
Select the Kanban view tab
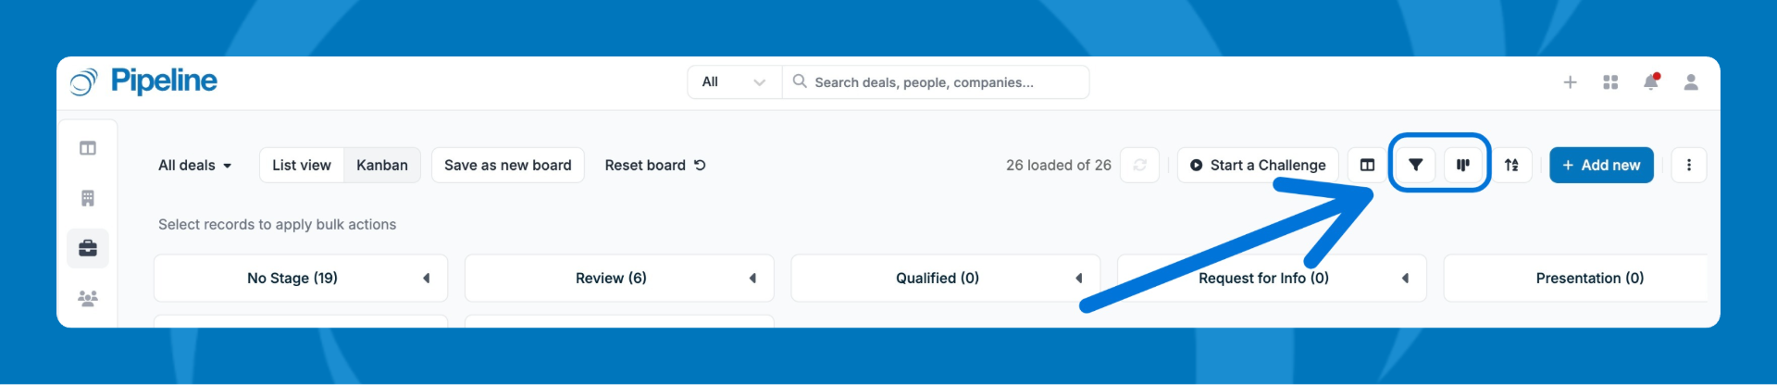pos(382,165)
